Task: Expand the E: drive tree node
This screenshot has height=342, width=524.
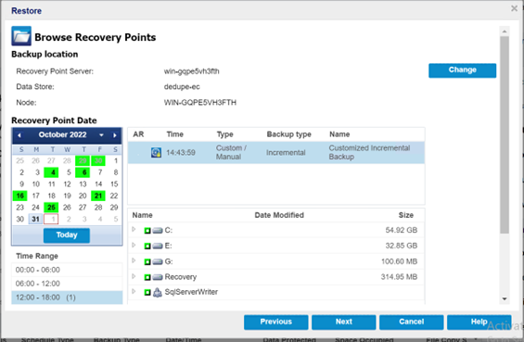Action: pyautogui.click(x=134, y=245)
